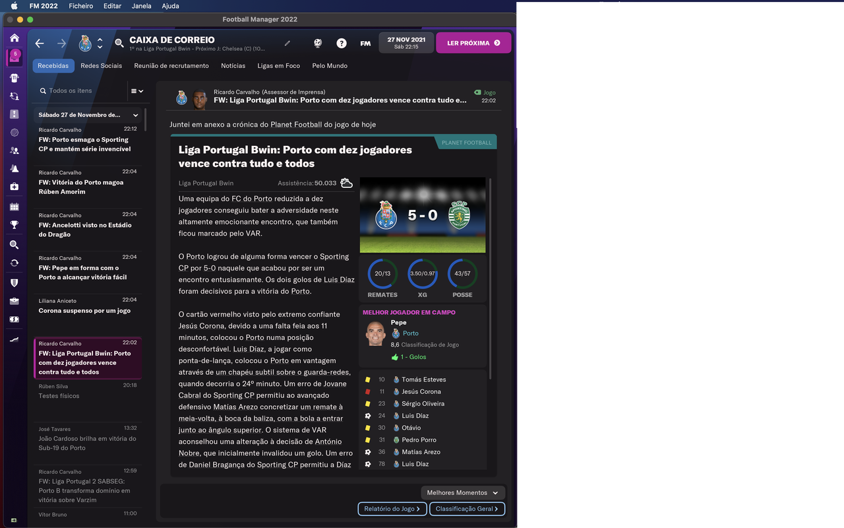Open the Inbox icon with notification badge
The image size is (844, 528).
tap(15, 57)
